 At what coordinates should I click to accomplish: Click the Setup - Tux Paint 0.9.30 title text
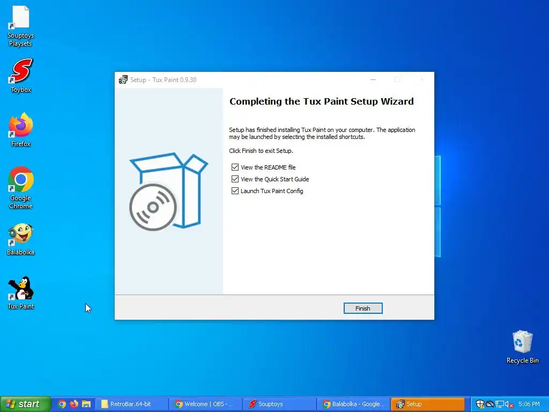coord(163,80)
